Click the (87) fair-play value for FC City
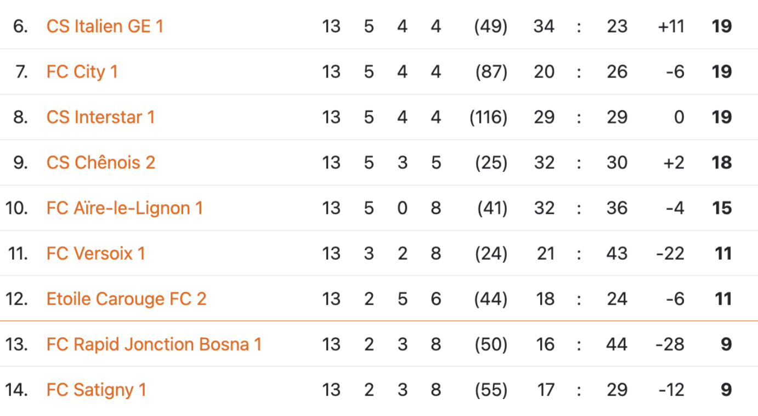Viewport: 758px width, 416px height. click(491, 72)
